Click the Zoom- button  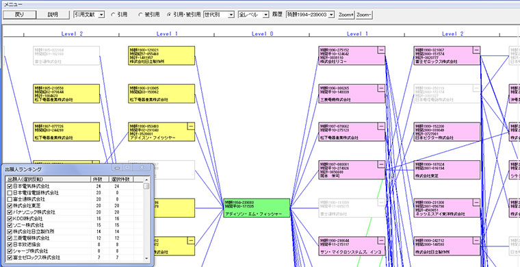(x=364, y=15)
